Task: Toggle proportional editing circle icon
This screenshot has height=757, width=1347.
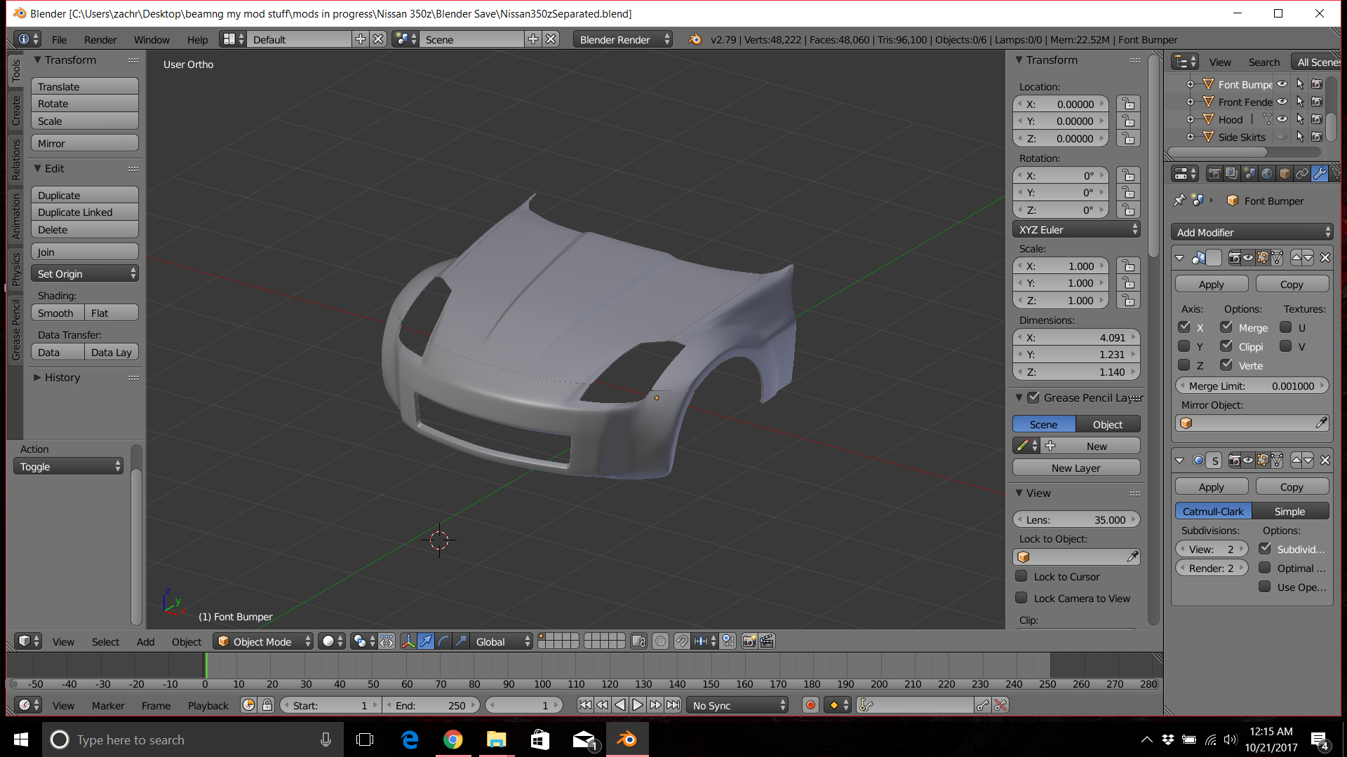Action: pos(660,641)
